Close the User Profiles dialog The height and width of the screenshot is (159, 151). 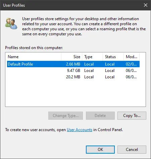[146, 5]
